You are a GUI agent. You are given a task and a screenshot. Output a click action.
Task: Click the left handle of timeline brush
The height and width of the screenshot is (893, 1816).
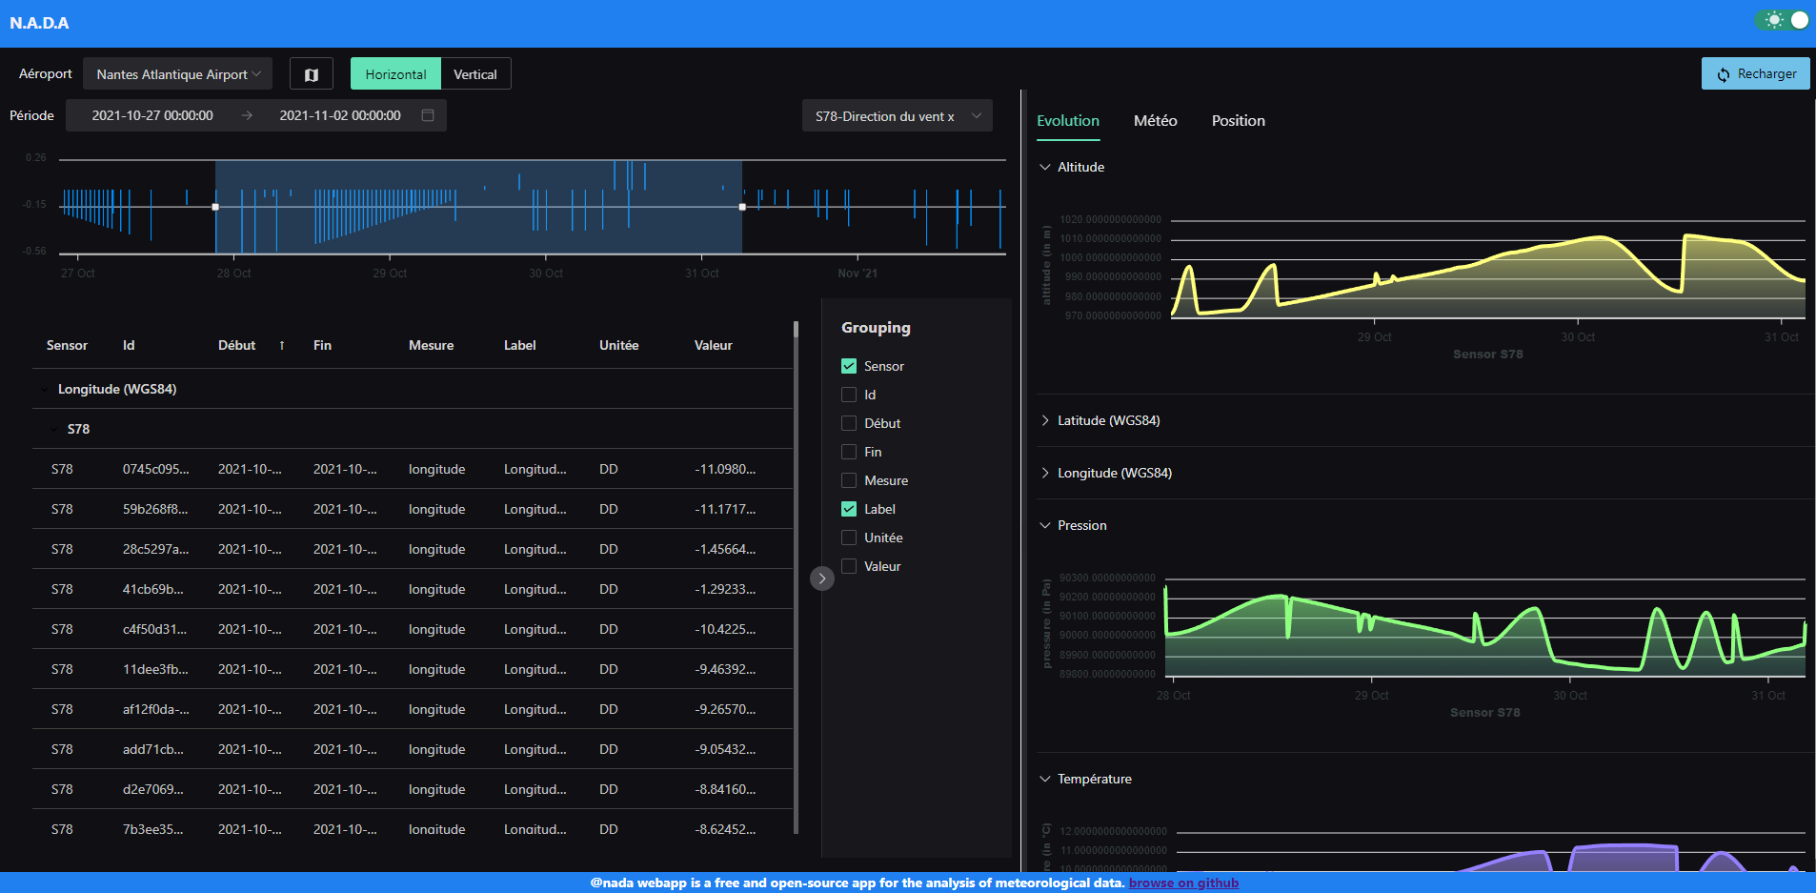215,207
